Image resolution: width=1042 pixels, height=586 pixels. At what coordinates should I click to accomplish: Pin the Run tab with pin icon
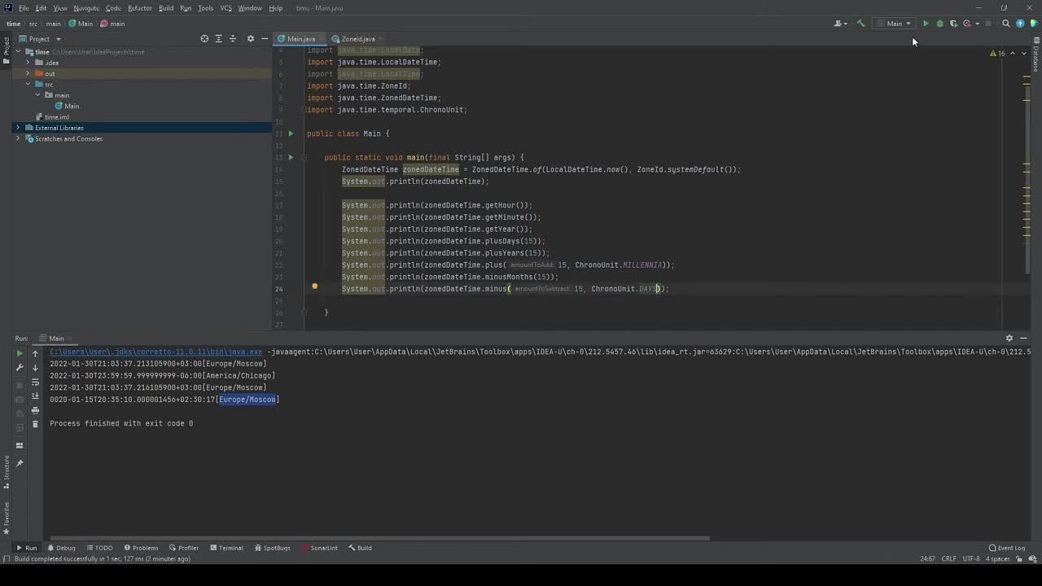pyautogui.click(x=20, y=463)
